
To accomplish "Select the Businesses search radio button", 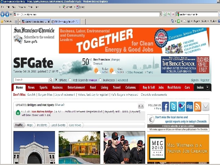I will pyautogui.click(x=100, y=80).
